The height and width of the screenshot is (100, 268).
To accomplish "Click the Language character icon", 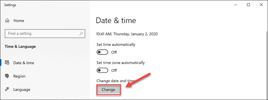I will 7,89.
